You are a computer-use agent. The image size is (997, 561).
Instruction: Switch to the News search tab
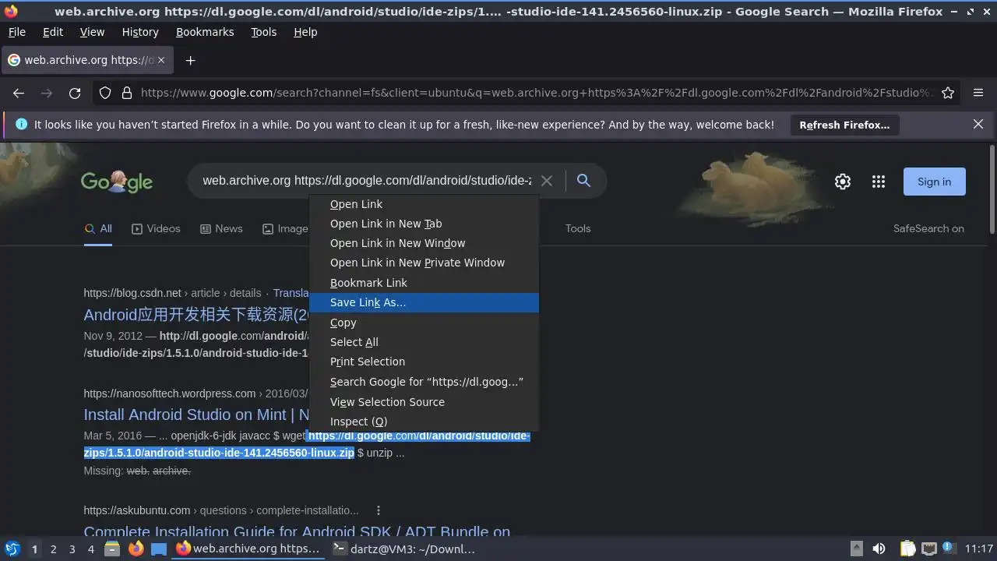(x=221, y=228)
